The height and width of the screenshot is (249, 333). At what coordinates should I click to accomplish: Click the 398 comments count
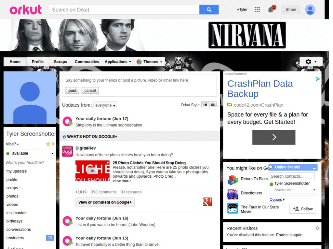(x=104, y=192)
